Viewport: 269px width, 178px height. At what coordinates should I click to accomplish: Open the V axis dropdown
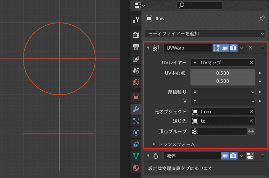coord(223,101)
